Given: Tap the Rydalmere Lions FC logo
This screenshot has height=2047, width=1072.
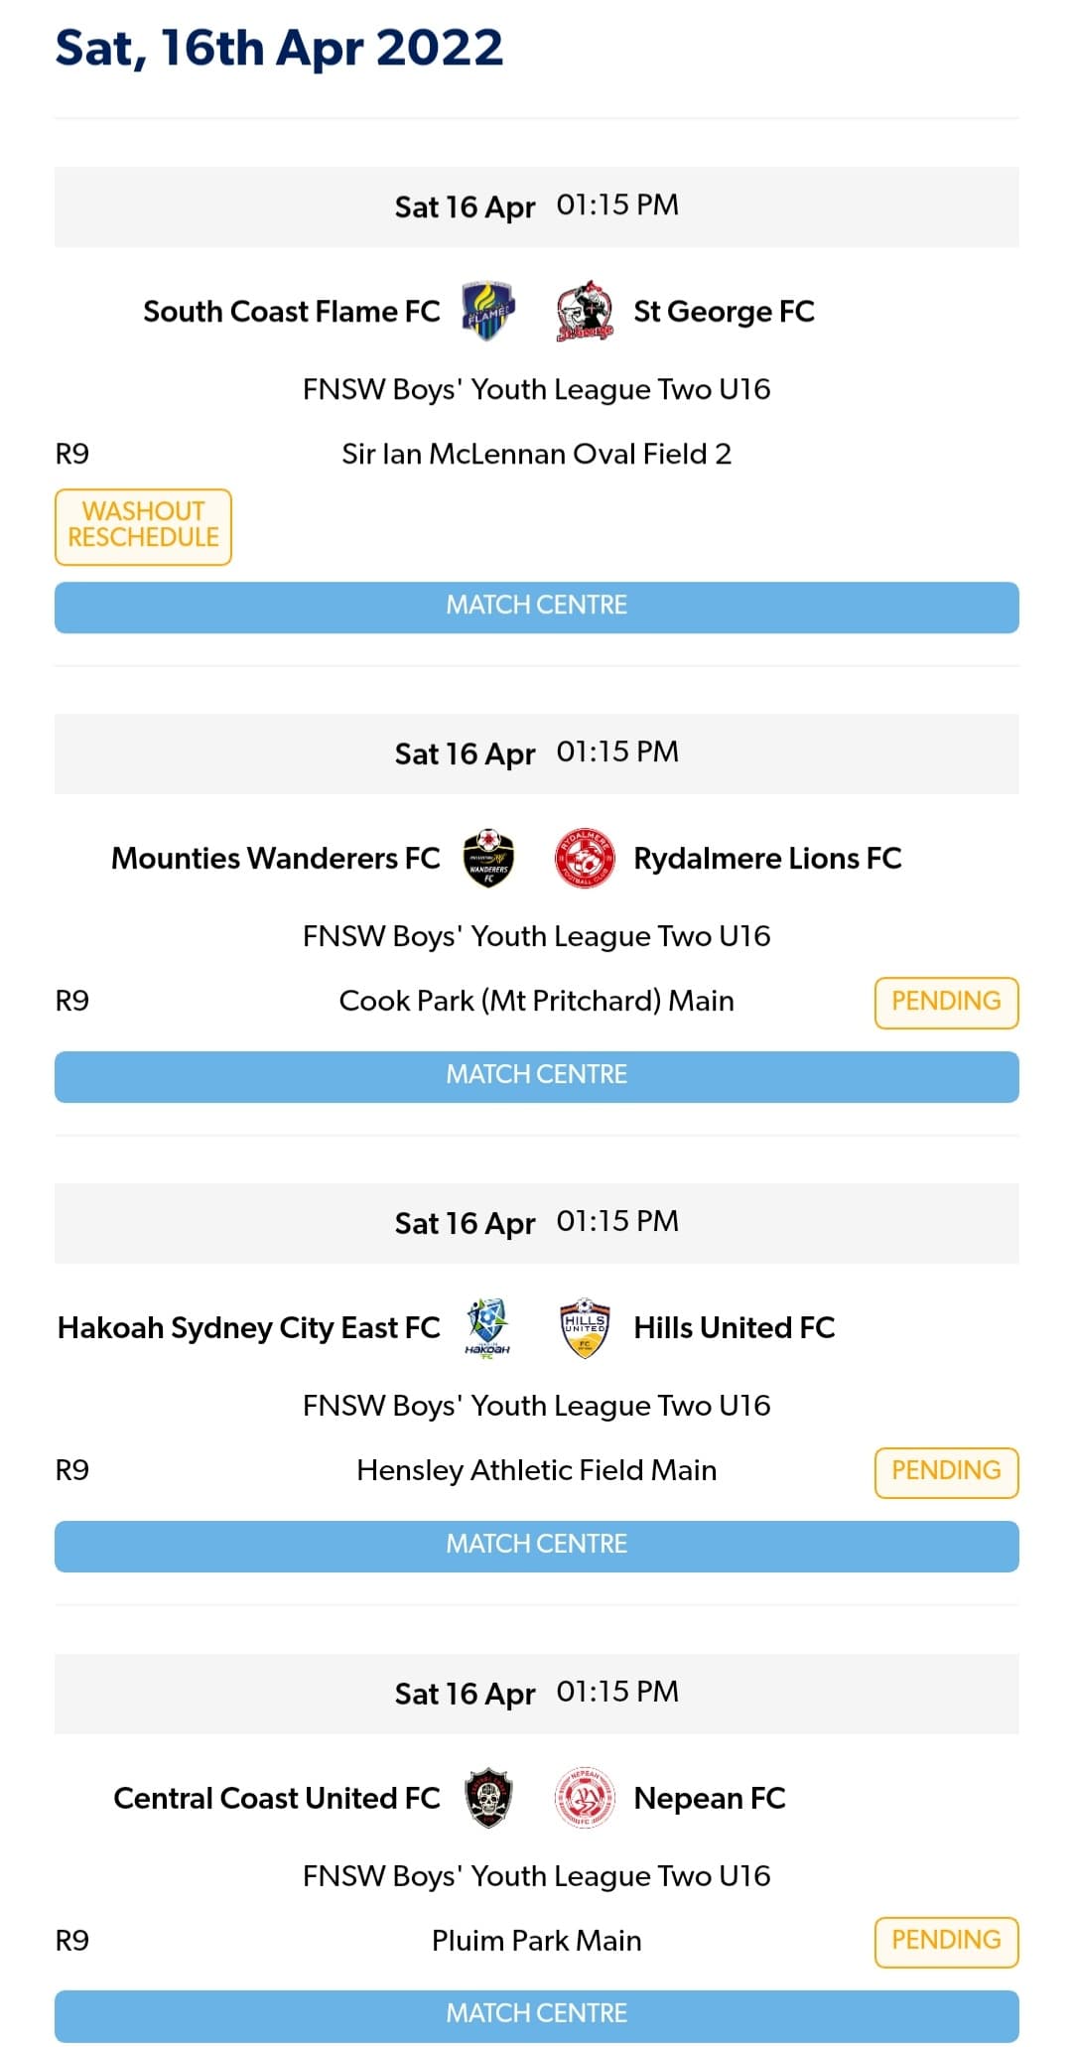Looking at the screenshot, I should coord(584,858).
